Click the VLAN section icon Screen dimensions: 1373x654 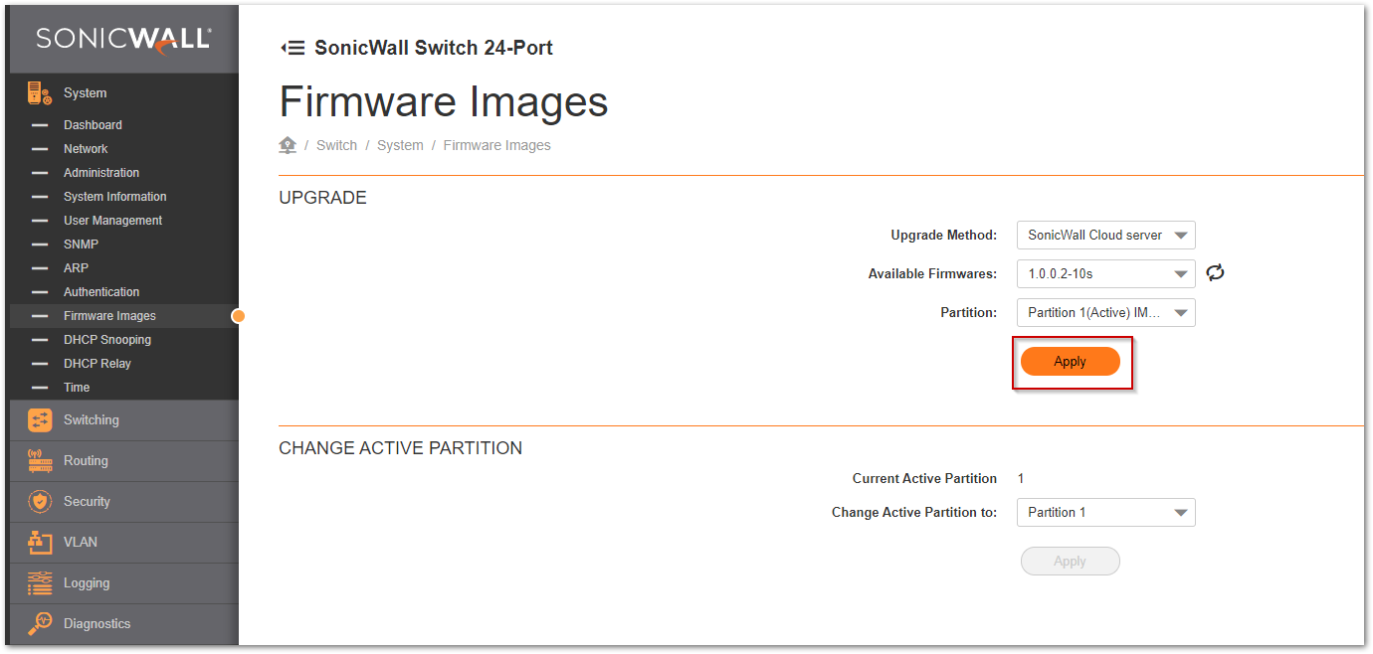pyautogui.click(x=40, y=543)
